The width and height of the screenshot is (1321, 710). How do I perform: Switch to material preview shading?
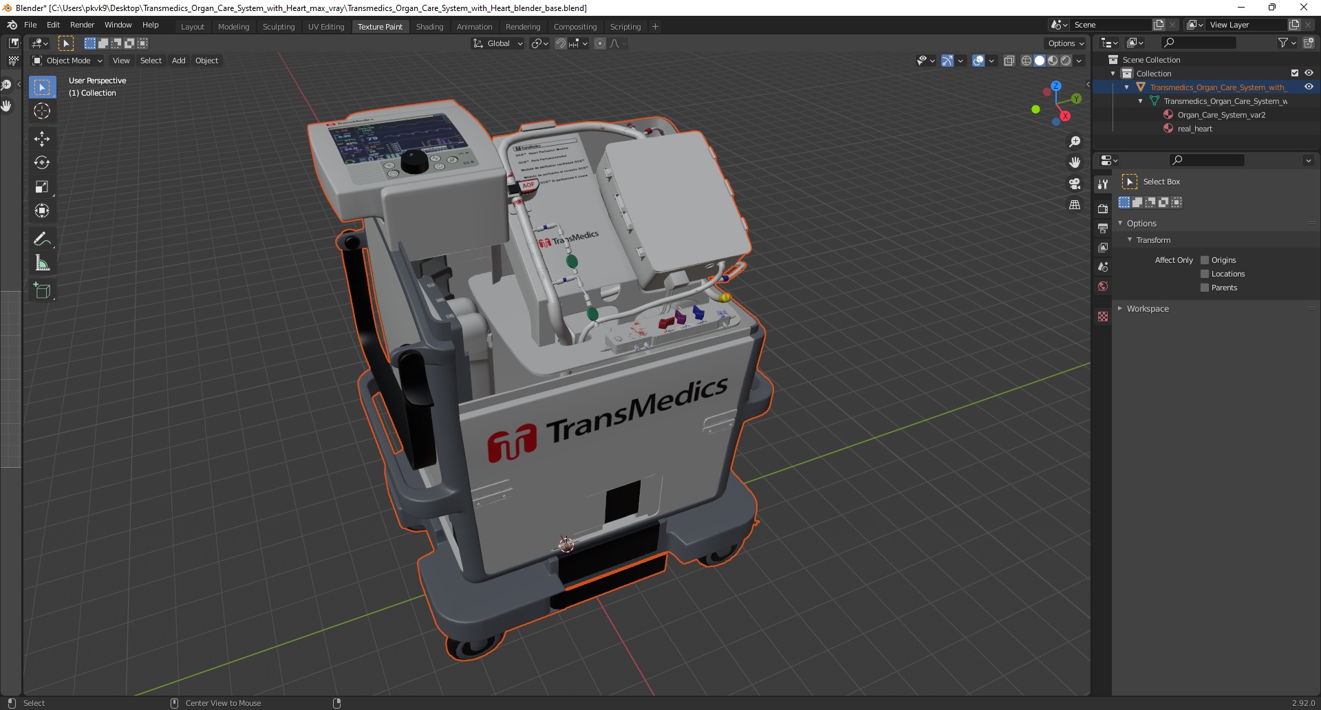[1053, 61]
